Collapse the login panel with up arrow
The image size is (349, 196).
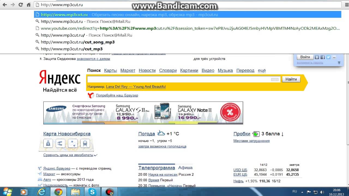click(339, 63)
